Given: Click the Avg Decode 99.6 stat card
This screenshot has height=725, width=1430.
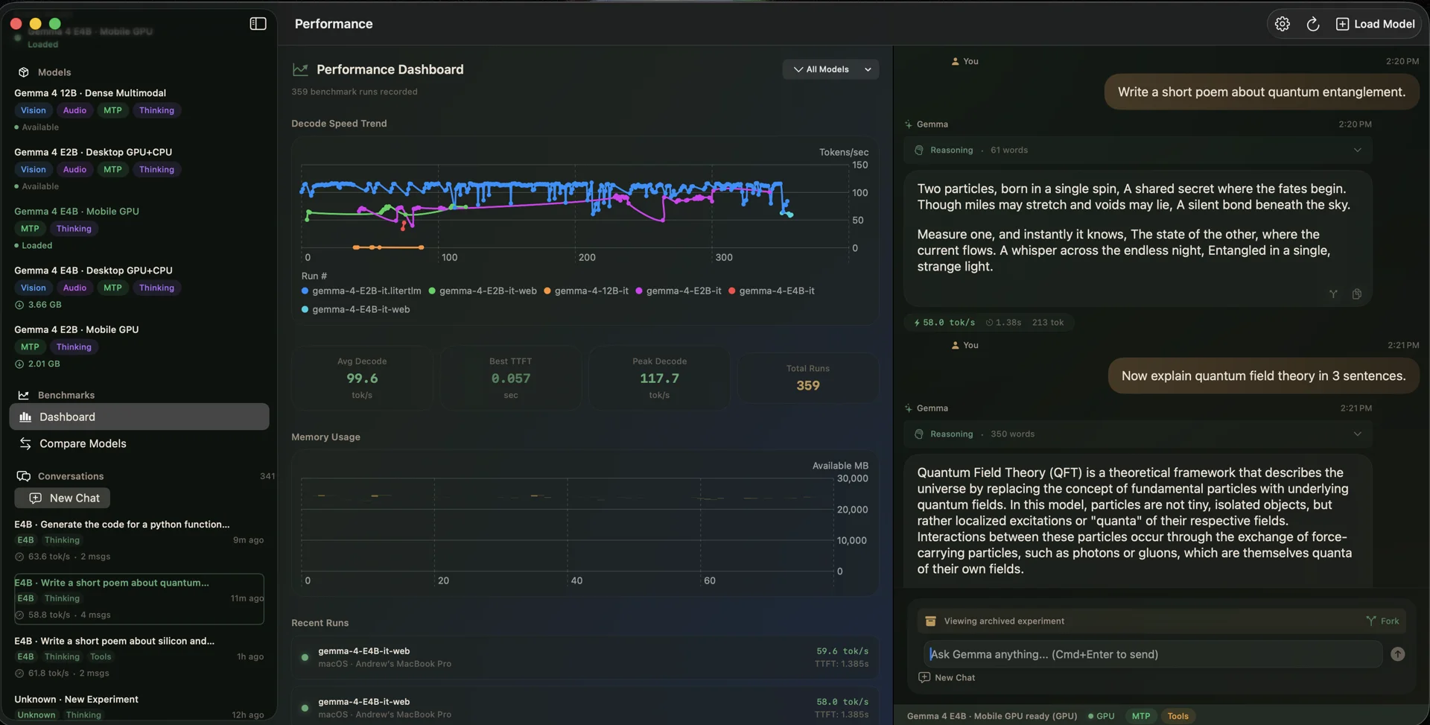Looking at the screenshot, I should click(x=362, y=378).
